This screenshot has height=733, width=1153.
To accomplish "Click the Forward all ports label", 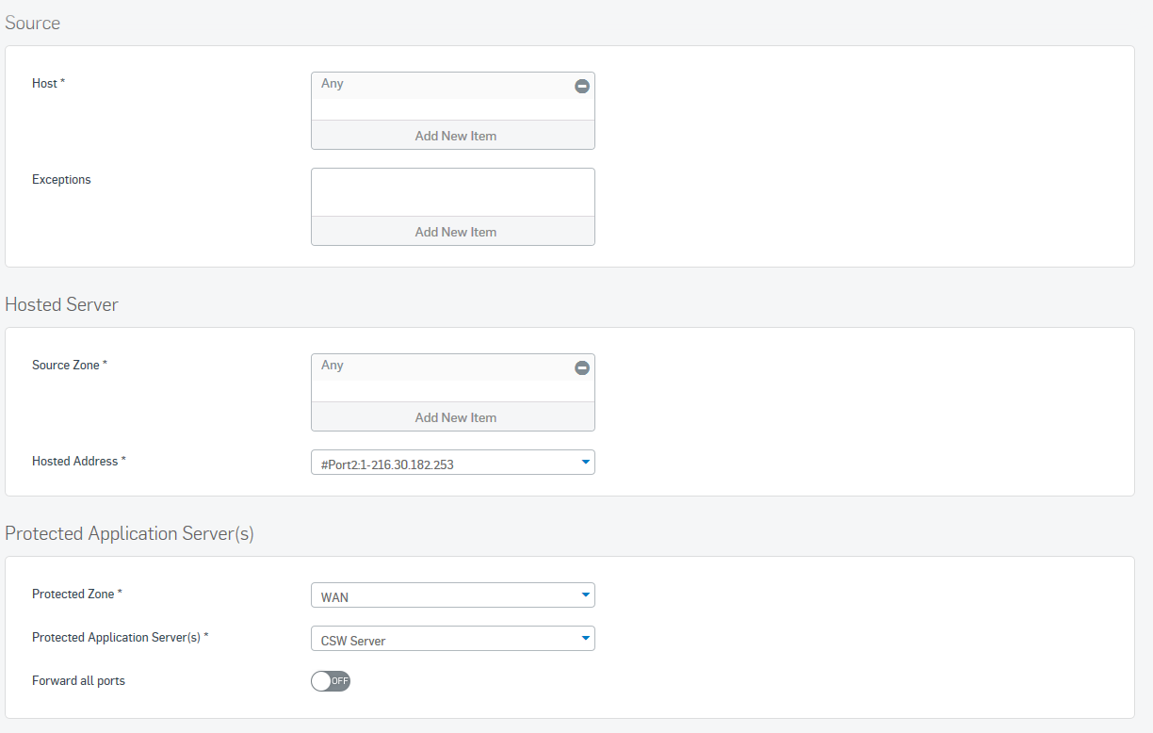I will (78, 680).
